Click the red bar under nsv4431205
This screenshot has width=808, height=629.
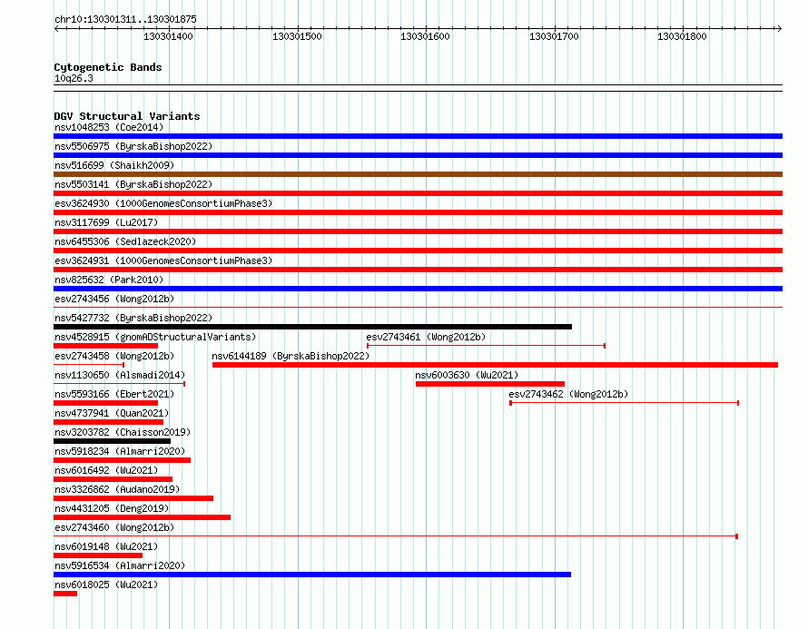(143, 517)
